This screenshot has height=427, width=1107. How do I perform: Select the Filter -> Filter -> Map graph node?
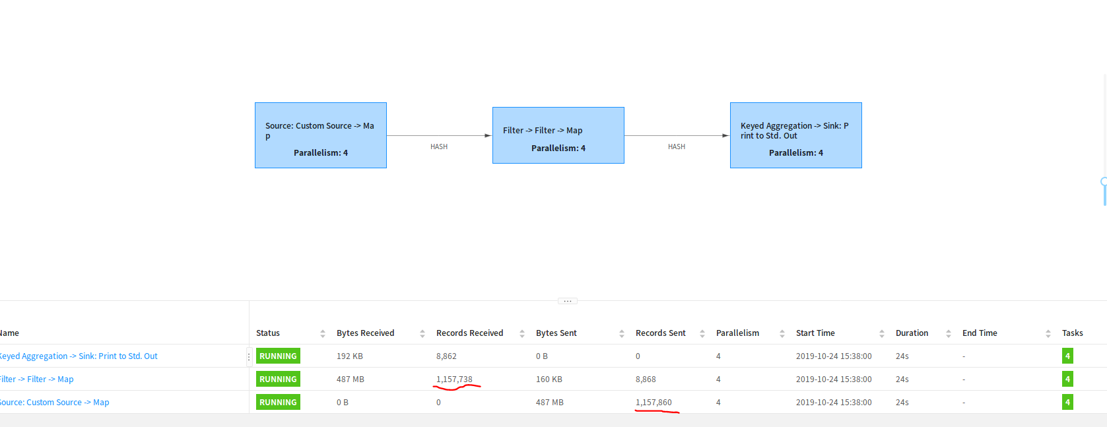click(558, 135)
